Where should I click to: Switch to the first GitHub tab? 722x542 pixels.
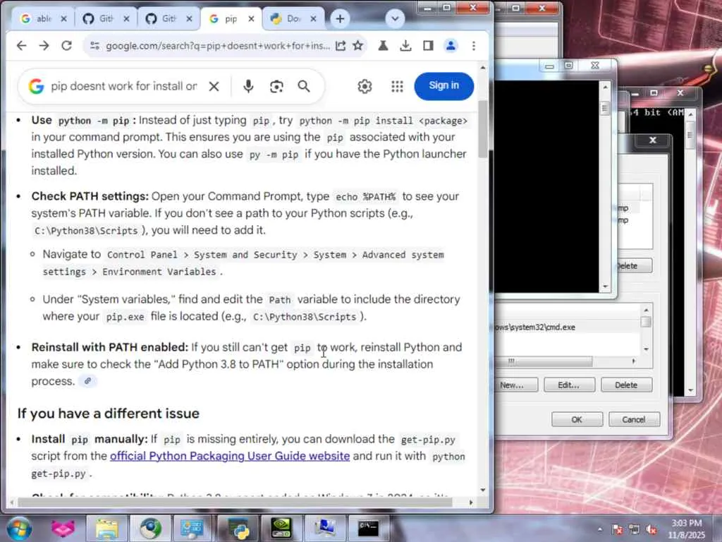(x=106, y=18)
